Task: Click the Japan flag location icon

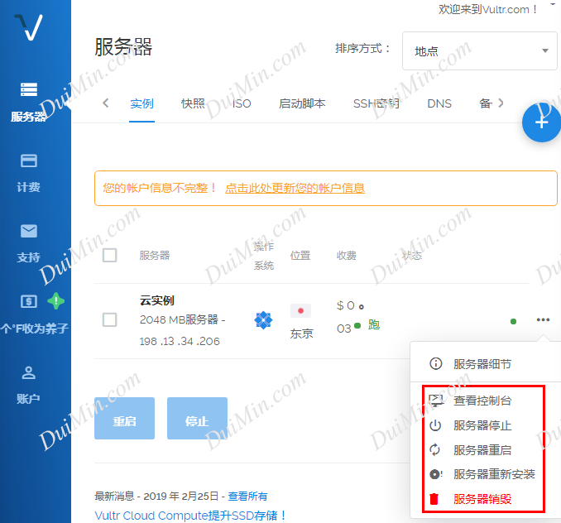Action: 300,310
